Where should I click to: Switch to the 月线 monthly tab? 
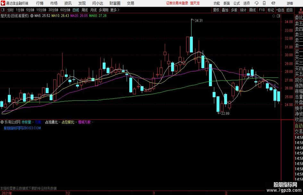click(93, 10)
